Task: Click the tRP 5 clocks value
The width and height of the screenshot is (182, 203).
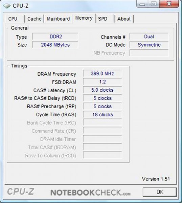Action: (103, 107)
